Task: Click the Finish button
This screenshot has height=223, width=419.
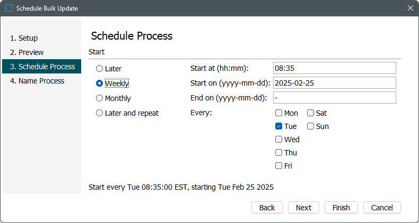Action: [x=341, y=208]
